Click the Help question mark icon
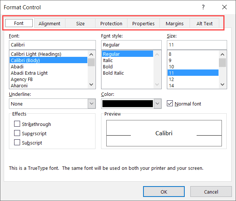The image size is (236, 201). pyautogui.click(x=203, y=7)
